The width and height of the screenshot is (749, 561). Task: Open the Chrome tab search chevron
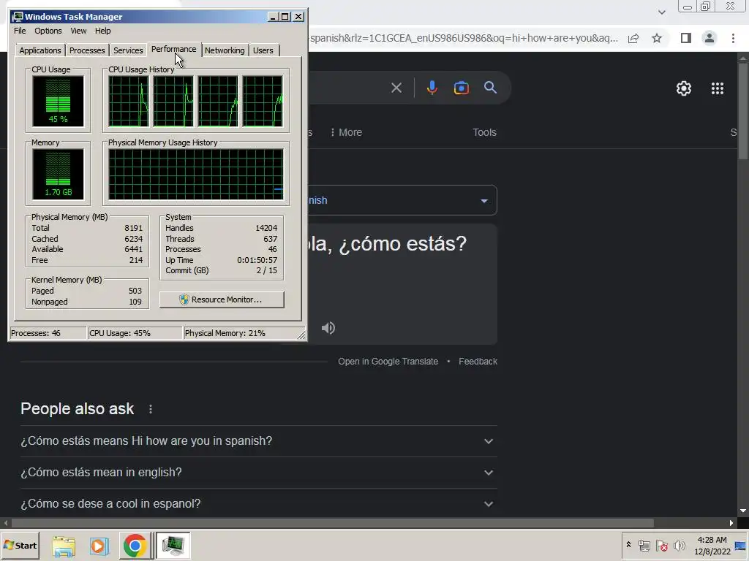click(x=661, y=12)
